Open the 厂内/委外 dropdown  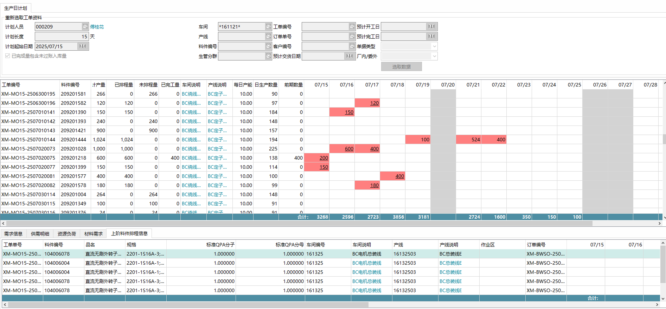coord(434,56)
